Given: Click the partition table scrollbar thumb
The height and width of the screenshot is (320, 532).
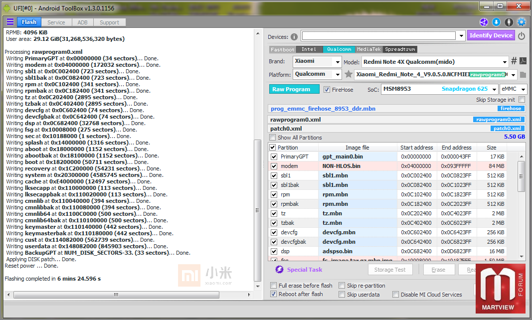Looking at the screenshot, I should pos(522,176).
